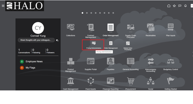Select the second page indicator dot
Image resolution: width=193 pixels, height=104 pixels.
point(87,13)
